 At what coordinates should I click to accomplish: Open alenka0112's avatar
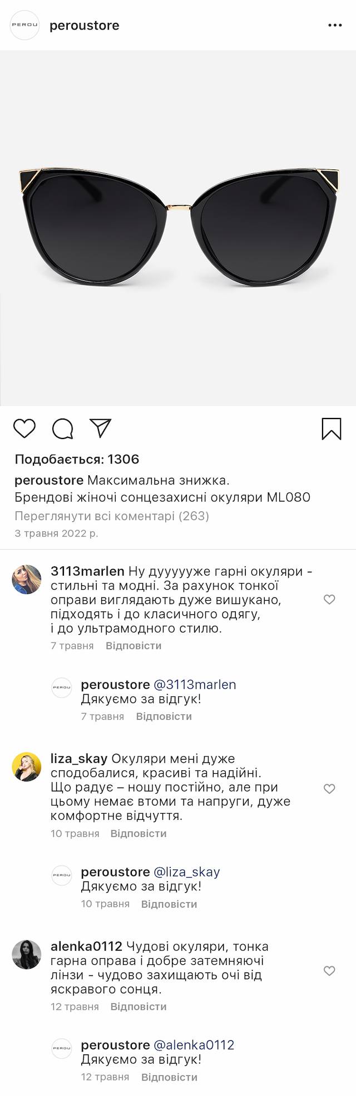coord(27,954)
